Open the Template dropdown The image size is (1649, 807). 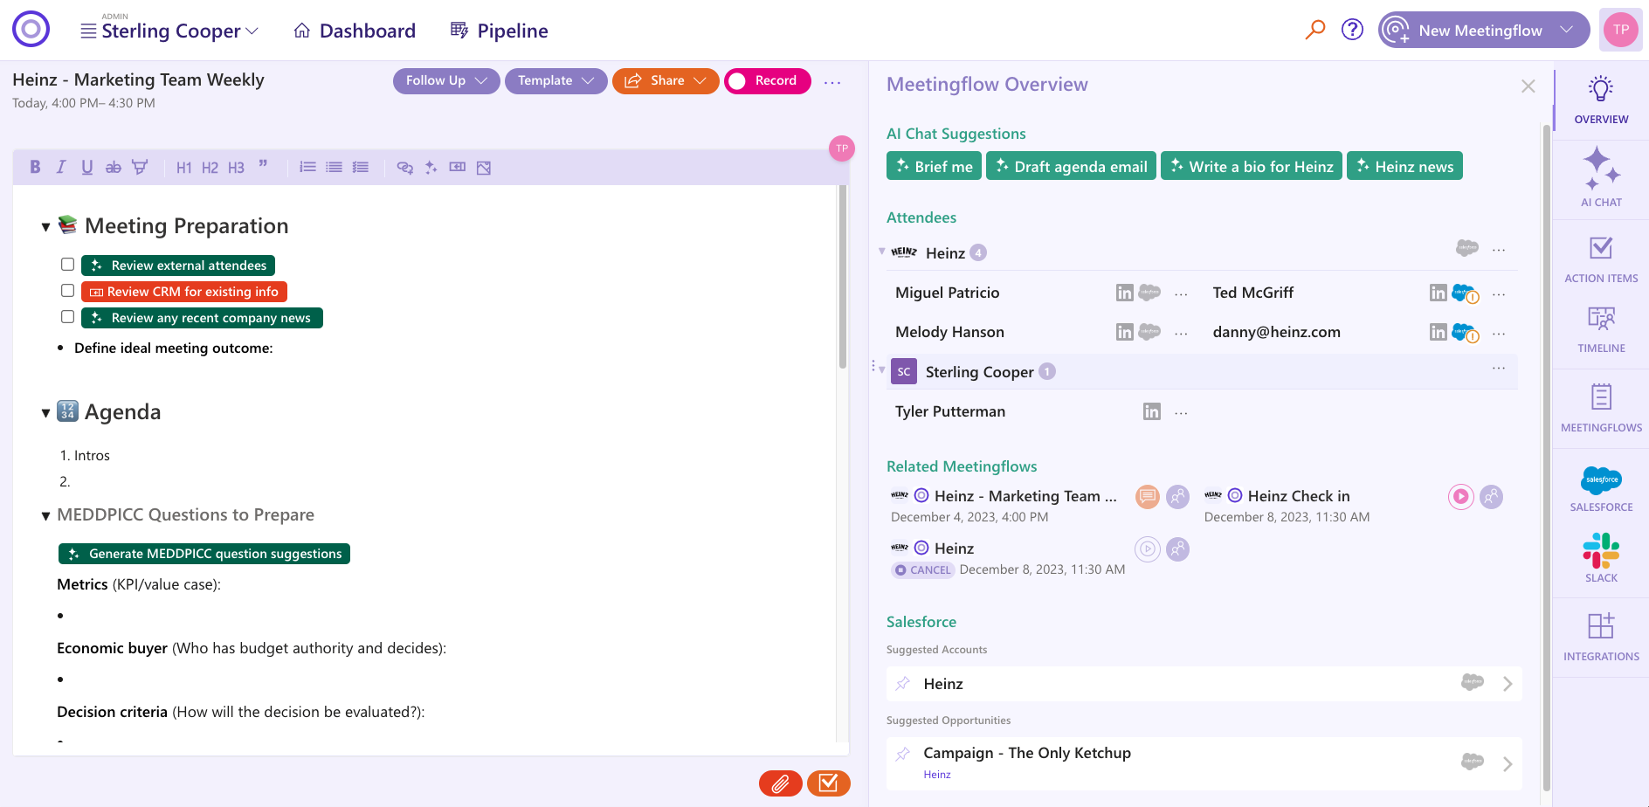pyautogui.click(x=555, y=80)
